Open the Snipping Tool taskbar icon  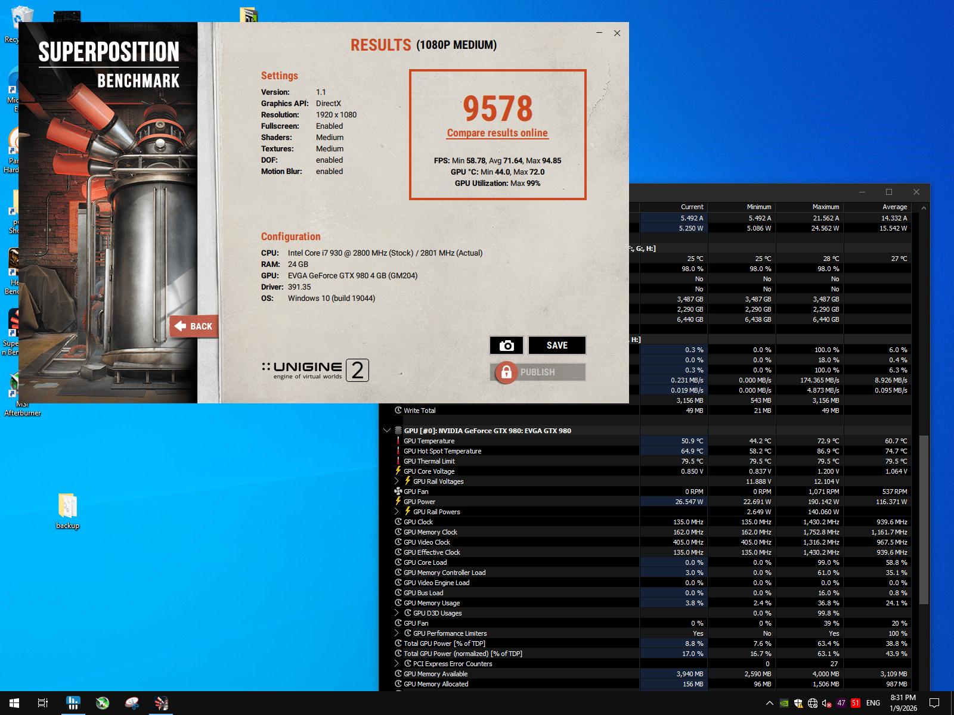click(132, 703)
